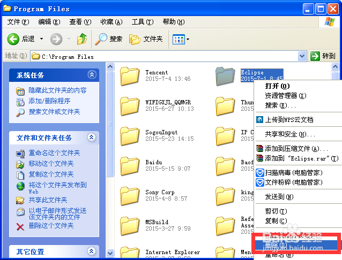Click the share folder icon in task pane
This screenshot has width=342, height=260.
click(20, 200)
